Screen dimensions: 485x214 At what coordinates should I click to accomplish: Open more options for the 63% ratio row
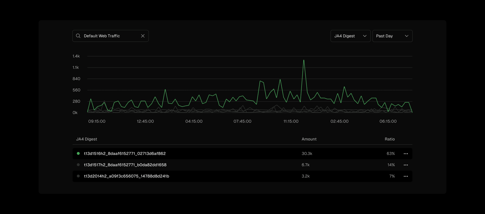coord(406,154)
